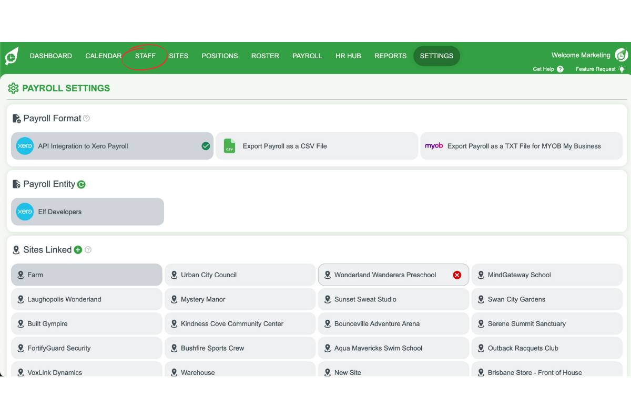Click the Feature Request lightbulb icon

tap(622, 69)
